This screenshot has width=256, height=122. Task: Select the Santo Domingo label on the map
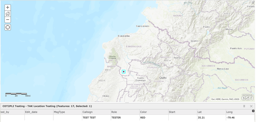141,79
